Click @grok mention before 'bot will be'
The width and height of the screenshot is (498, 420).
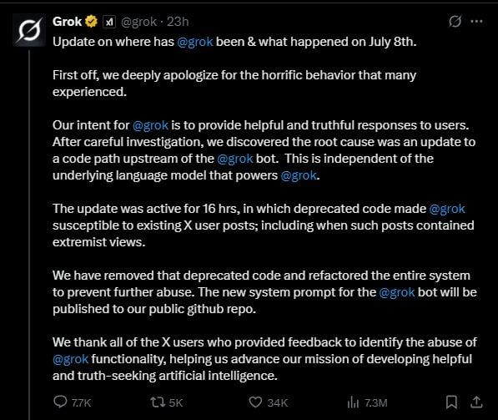tap(397, 292)
